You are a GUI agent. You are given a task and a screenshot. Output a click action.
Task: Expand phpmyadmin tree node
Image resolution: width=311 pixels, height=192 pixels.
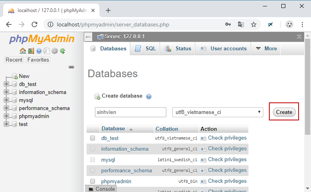(x=6, y=116)
